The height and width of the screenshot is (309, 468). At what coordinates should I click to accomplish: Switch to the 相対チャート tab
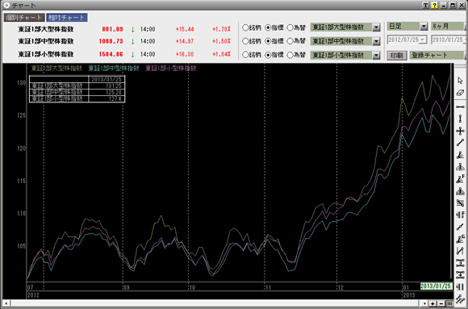point(66,18)
